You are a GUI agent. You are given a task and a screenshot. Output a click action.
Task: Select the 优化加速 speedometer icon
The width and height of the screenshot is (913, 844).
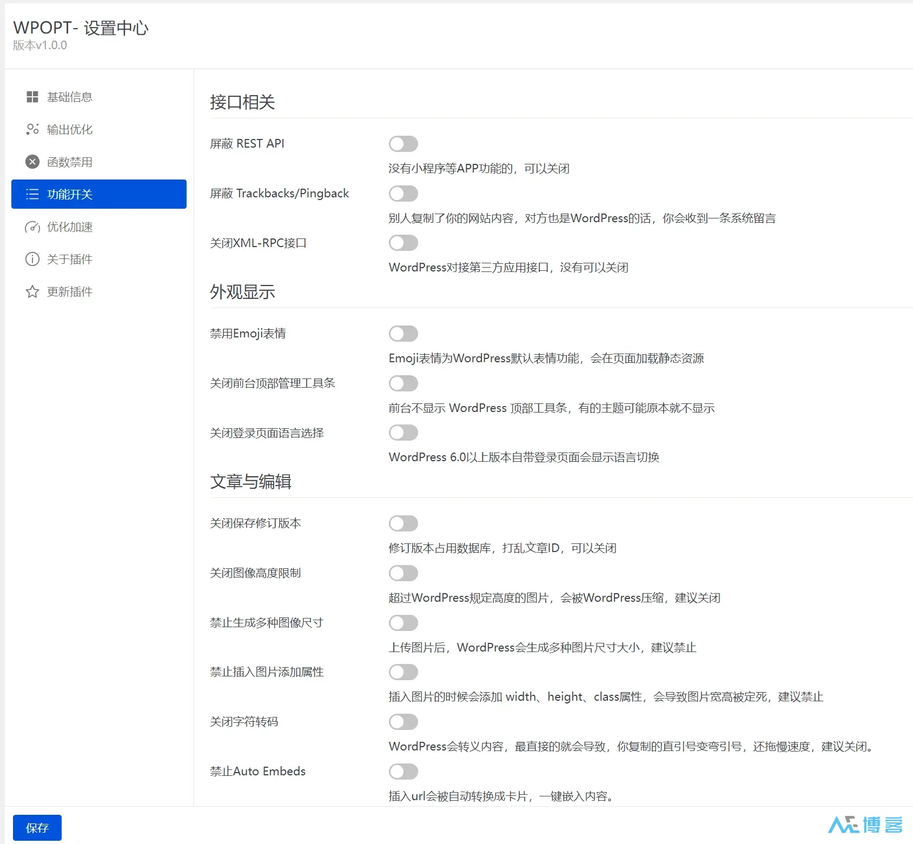pos(32,227)
